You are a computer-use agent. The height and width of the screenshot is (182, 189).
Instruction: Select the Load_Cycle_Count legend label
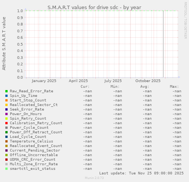coord(28,137)
